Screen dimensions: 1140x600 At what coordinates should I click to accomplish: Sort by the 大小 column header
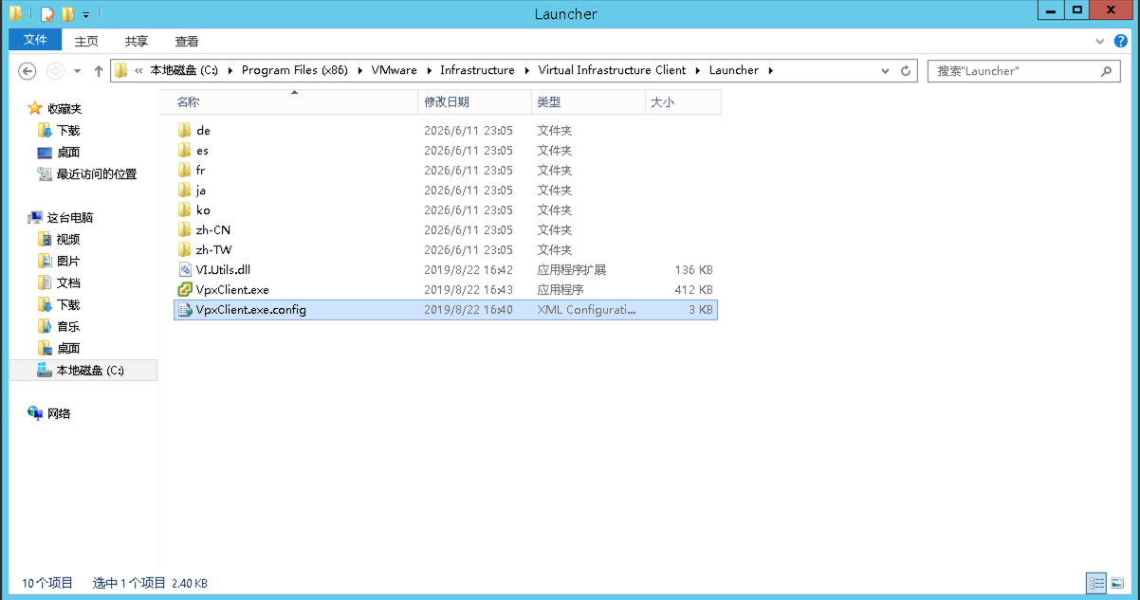tap(683, 101)
